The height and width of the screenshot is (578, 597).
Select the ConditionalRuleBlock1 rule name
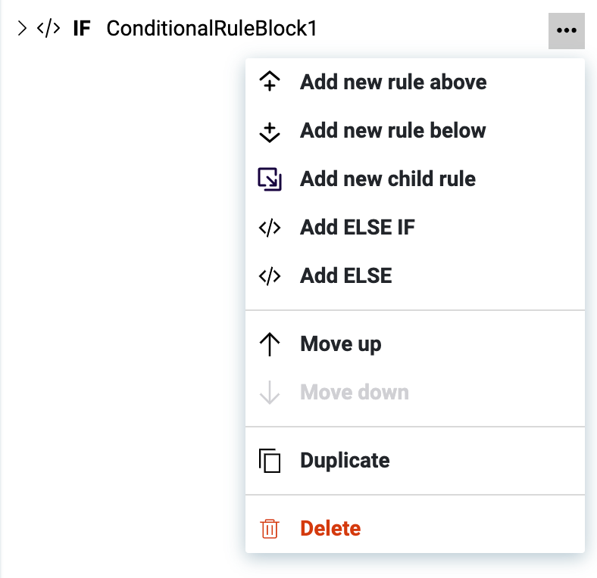point(211,29)
